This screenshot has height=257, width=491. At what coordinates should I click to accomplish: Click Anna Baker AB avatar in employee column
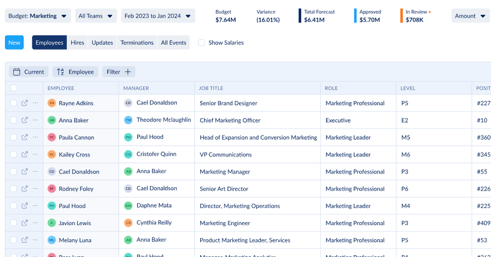52,120
